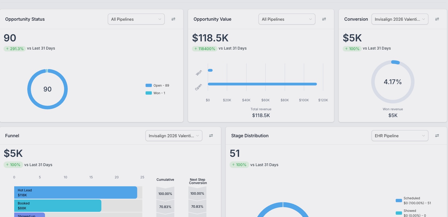This screenshot has height=217, width=448.
Task: Select the Hot Lead $118K funnel bar
Action: (x=76, y=192)
